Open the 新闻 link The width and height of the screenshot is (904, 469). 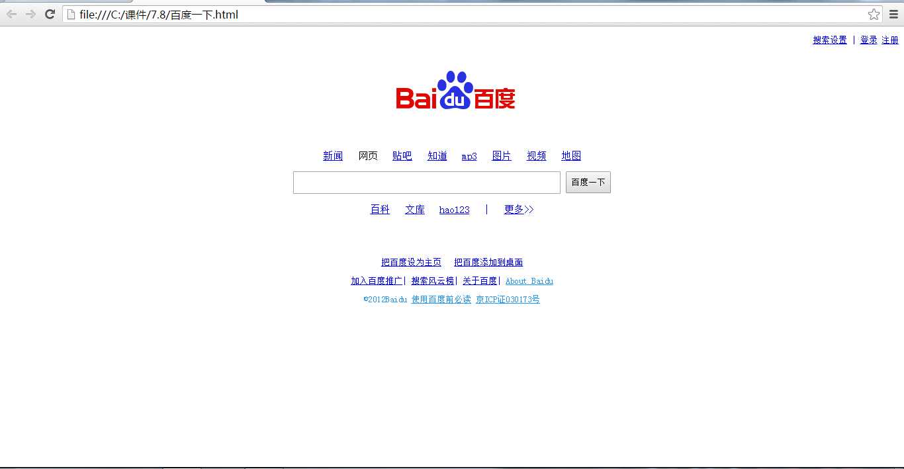coord(333,156)
